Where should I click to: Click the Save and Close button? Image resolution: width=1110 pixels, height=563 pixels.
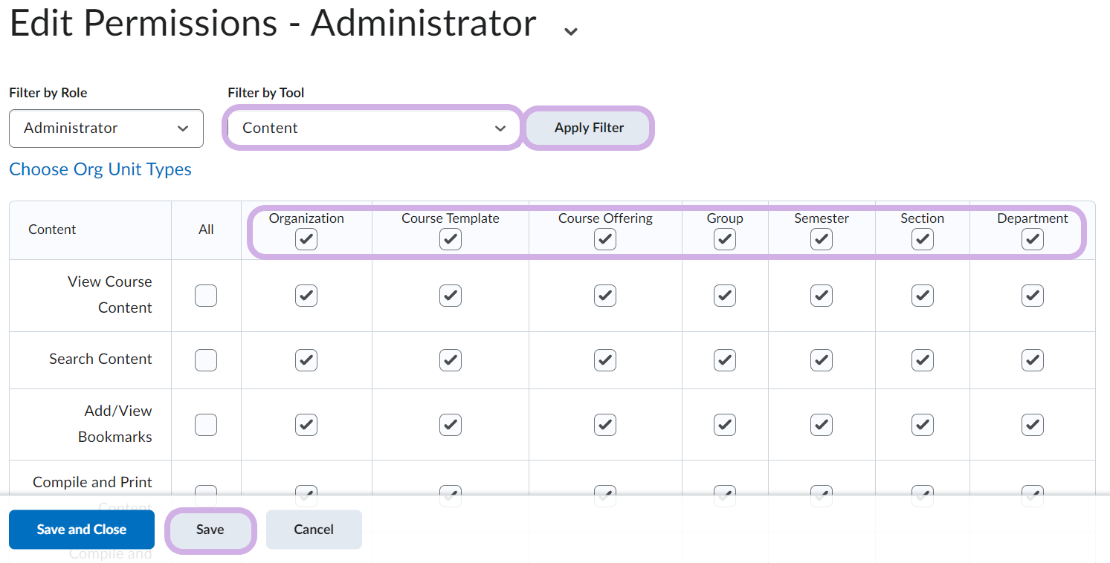[x=82, y=530]
